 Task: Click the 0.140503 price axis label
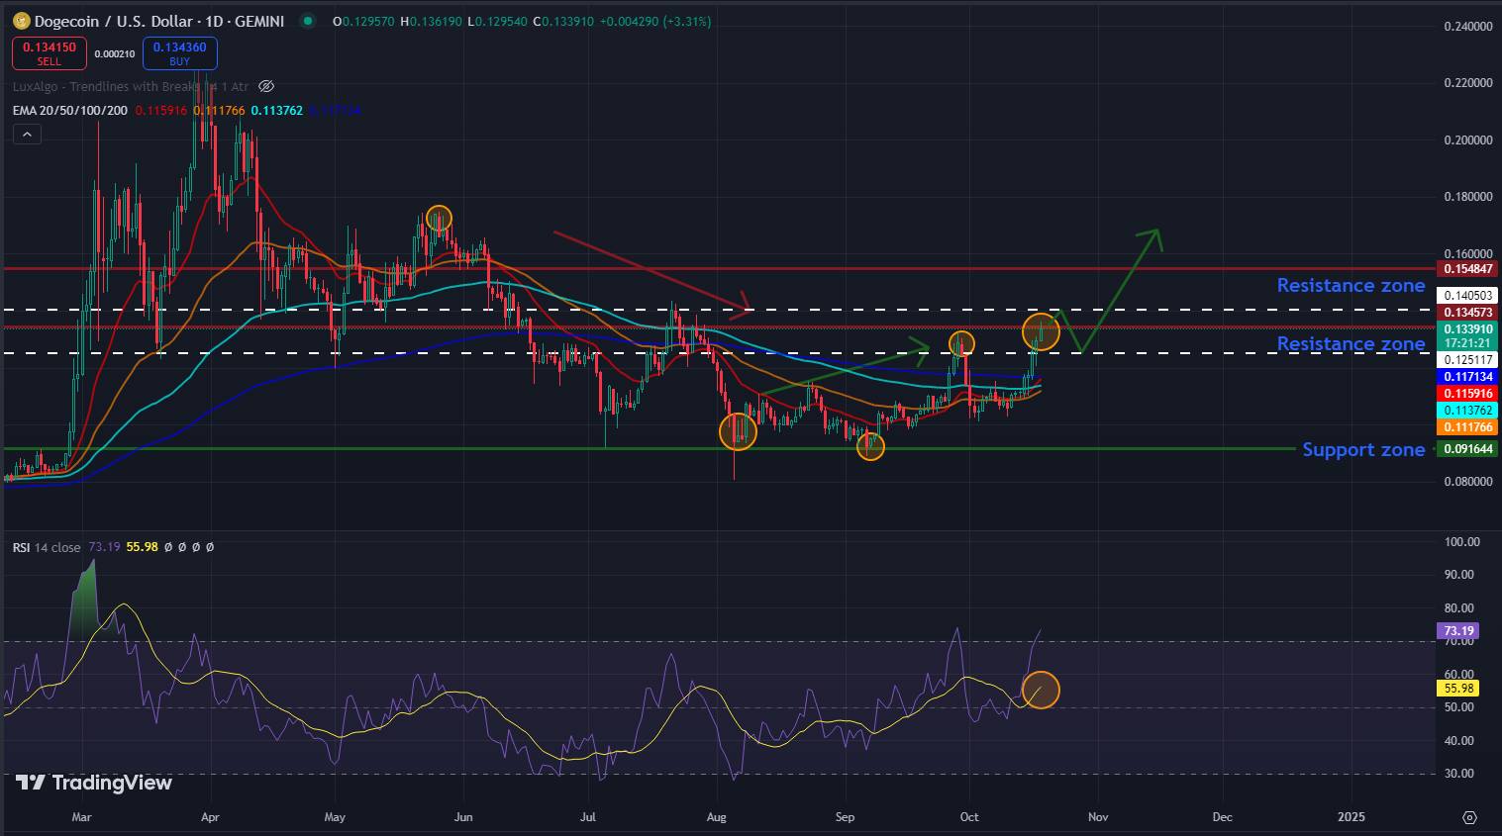pos(1467,296)
